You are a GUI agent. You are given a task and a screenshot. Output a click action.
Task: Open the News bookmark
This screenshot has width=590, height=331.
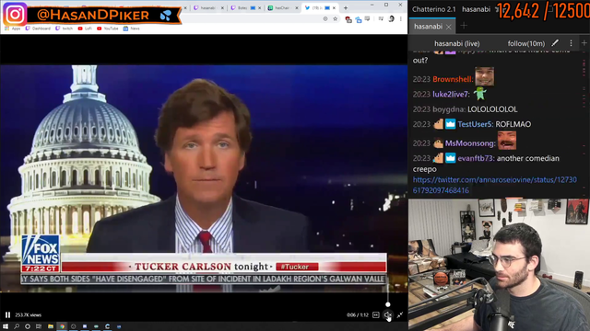click(x=131, y=29)
